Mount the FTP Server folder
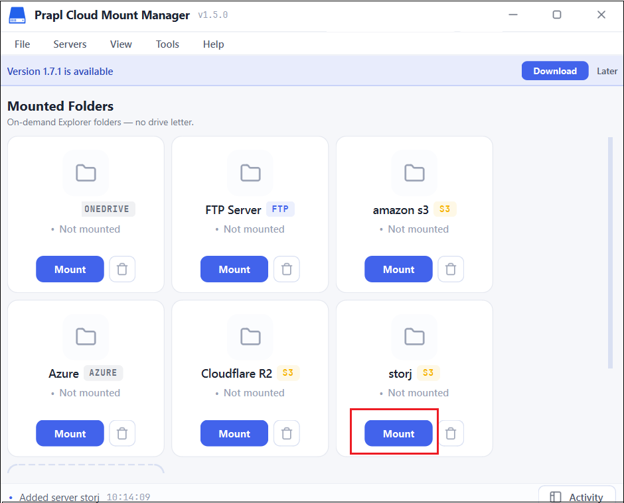The height and width of the screenshot is (503, 624). click(234, 269)
